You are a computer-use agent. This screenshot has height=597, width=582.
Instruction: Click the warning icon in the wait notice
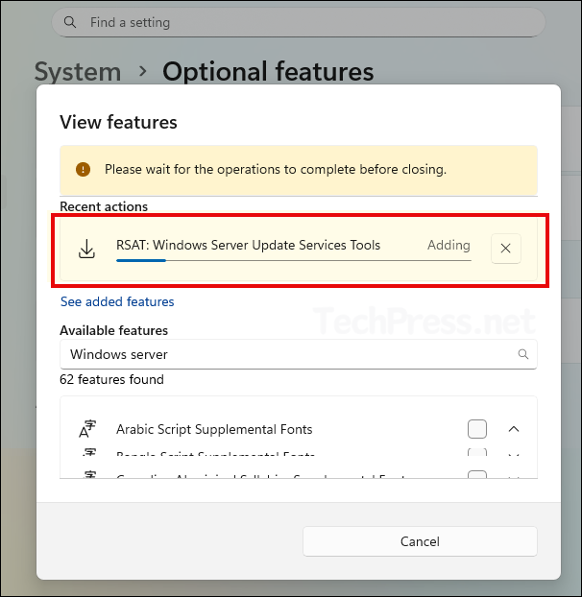click(83, 169)
